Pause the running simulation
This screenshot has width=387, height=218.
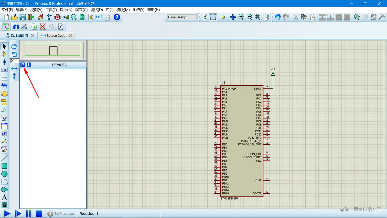28,213
